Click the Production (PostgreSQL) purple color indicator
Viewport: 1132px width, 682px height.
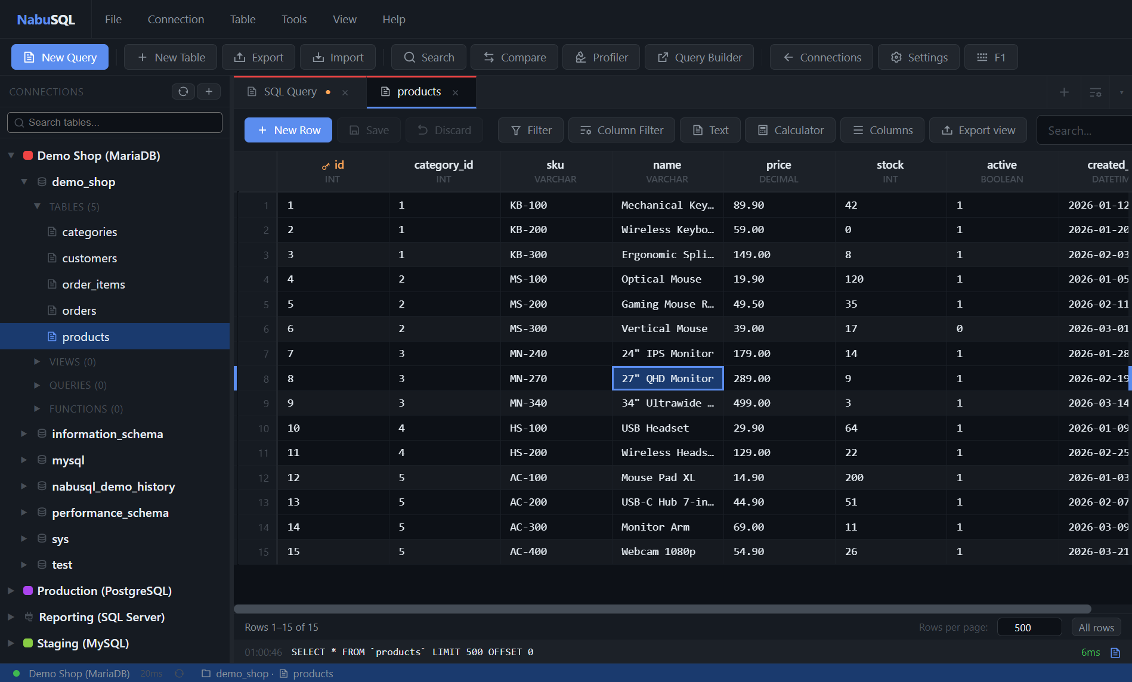pos(27,591)
